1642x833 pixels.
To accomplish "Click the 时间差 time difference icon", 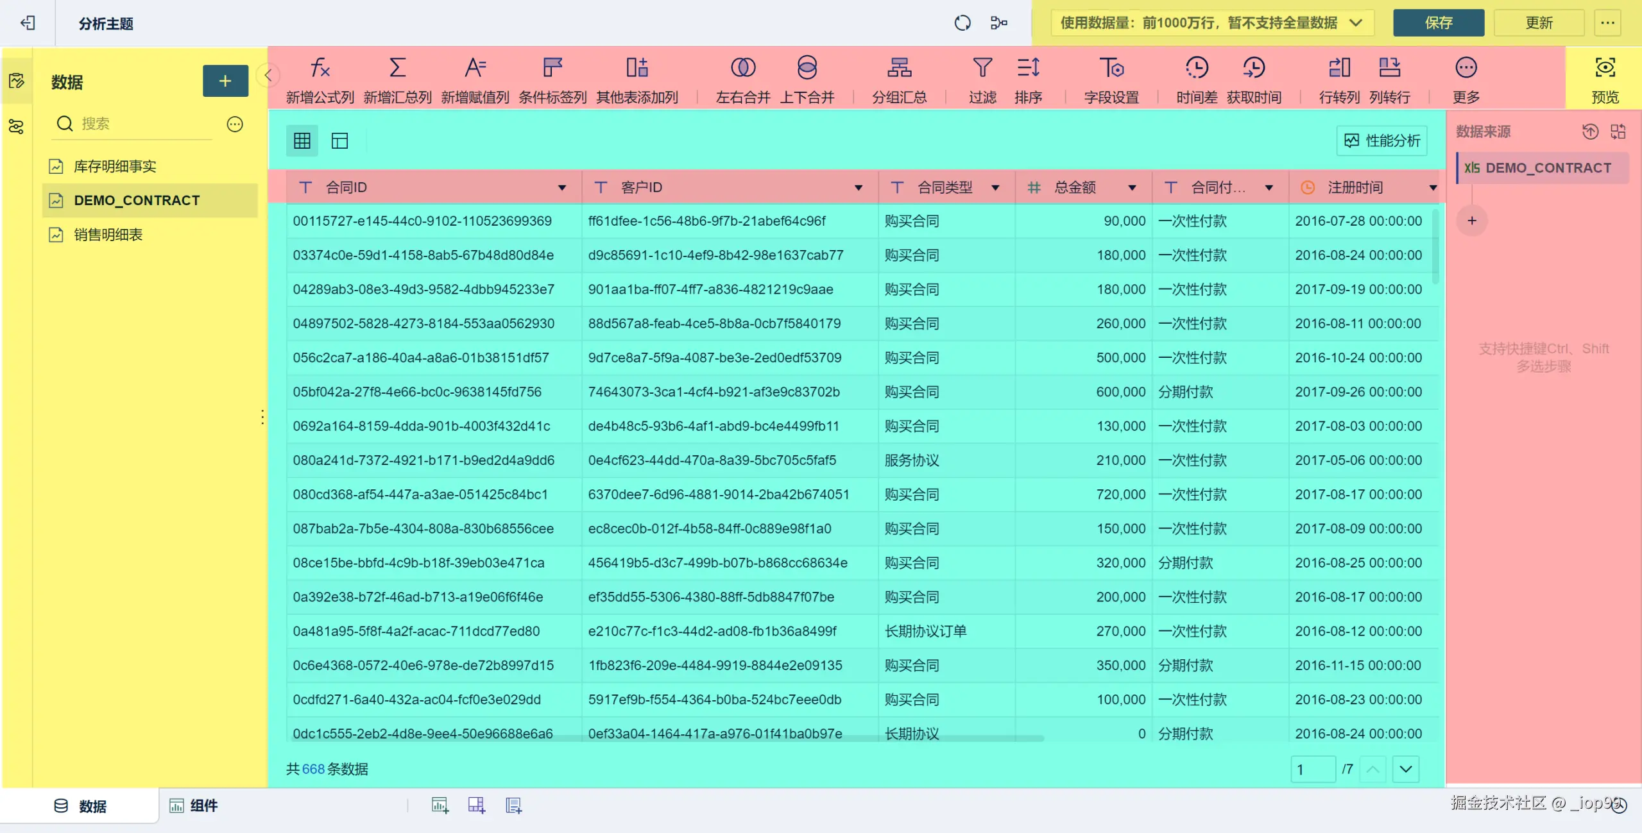I will click(1196, 68).
